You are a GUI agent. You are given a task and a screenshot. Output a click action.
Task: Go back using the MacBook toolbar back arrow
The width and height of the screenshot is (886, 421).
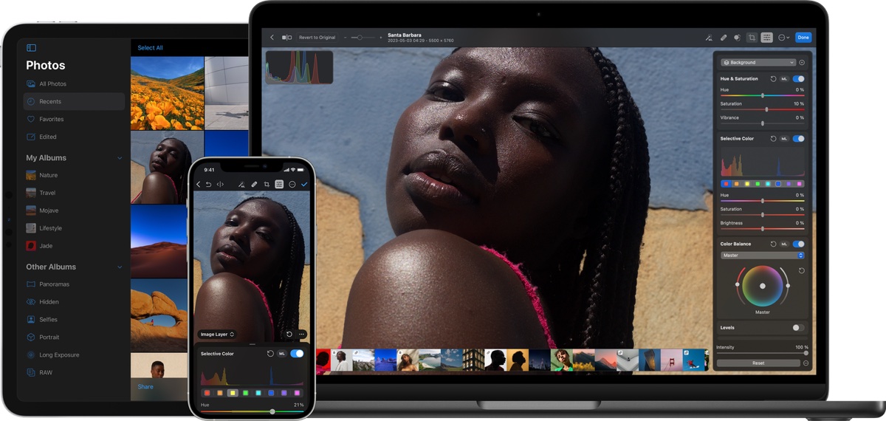272,37
